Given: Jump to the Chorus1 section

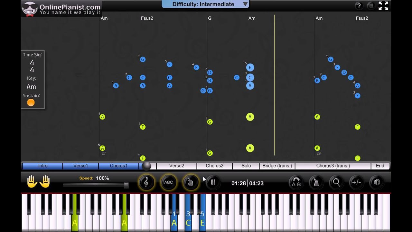Looking at the screenshot, I should tap(118, 166).
